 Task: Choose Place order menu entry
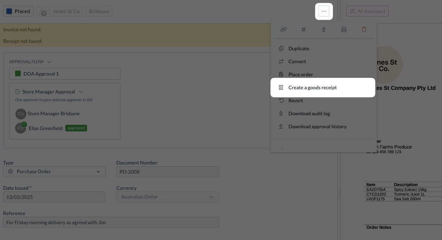323,74
